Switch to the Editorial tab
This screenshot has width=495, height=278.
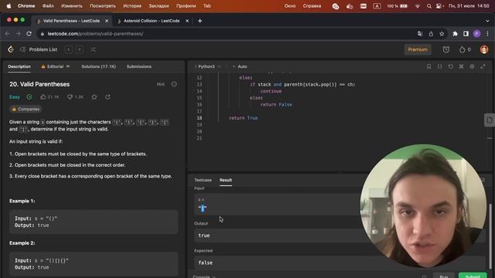click(x=56, y=66)
